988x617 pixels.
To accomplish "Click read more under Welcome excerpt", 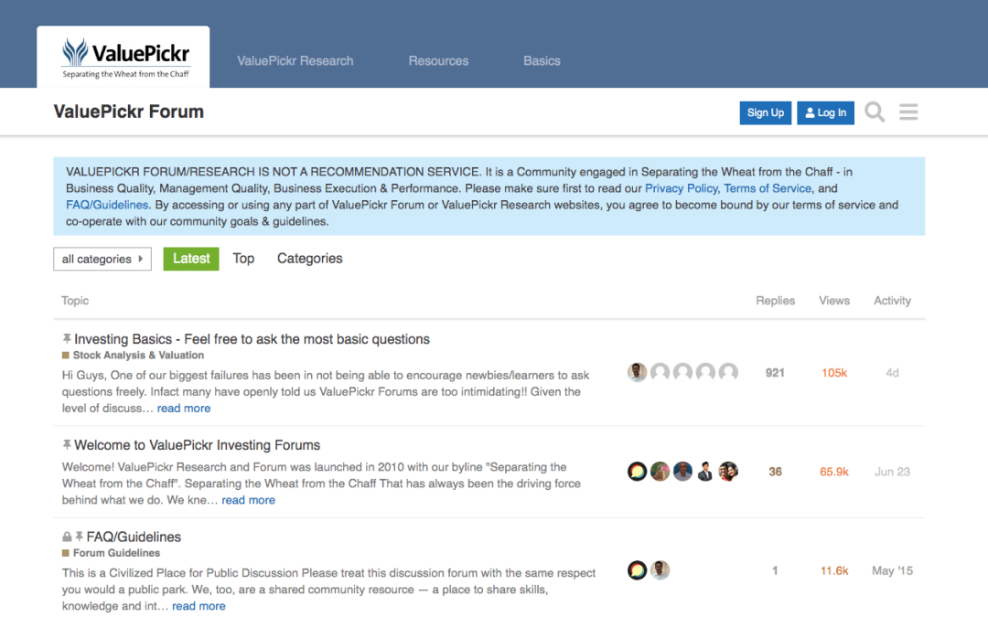I will coord(248,500).
